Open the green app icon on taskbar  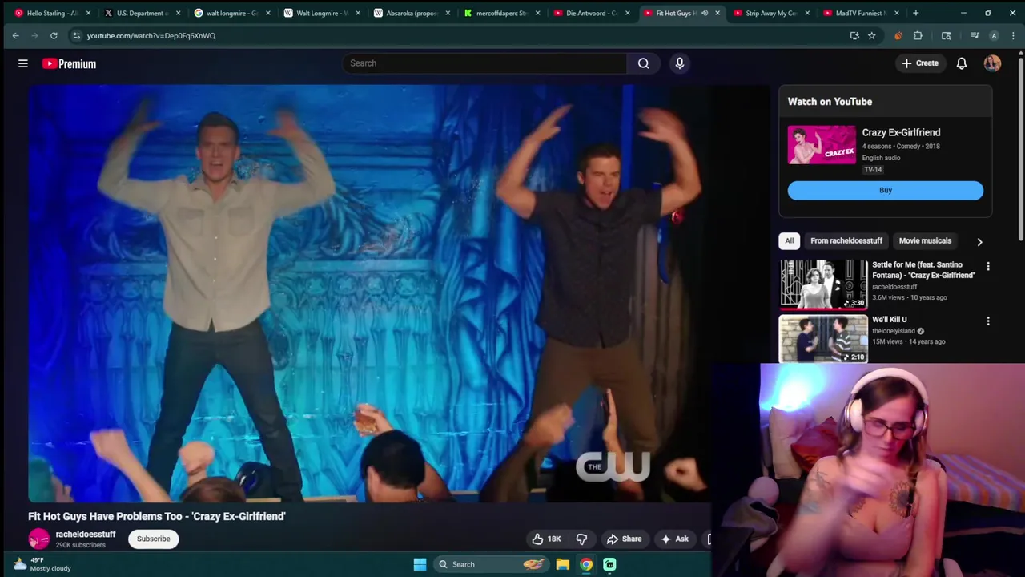[x=609, y=564]
